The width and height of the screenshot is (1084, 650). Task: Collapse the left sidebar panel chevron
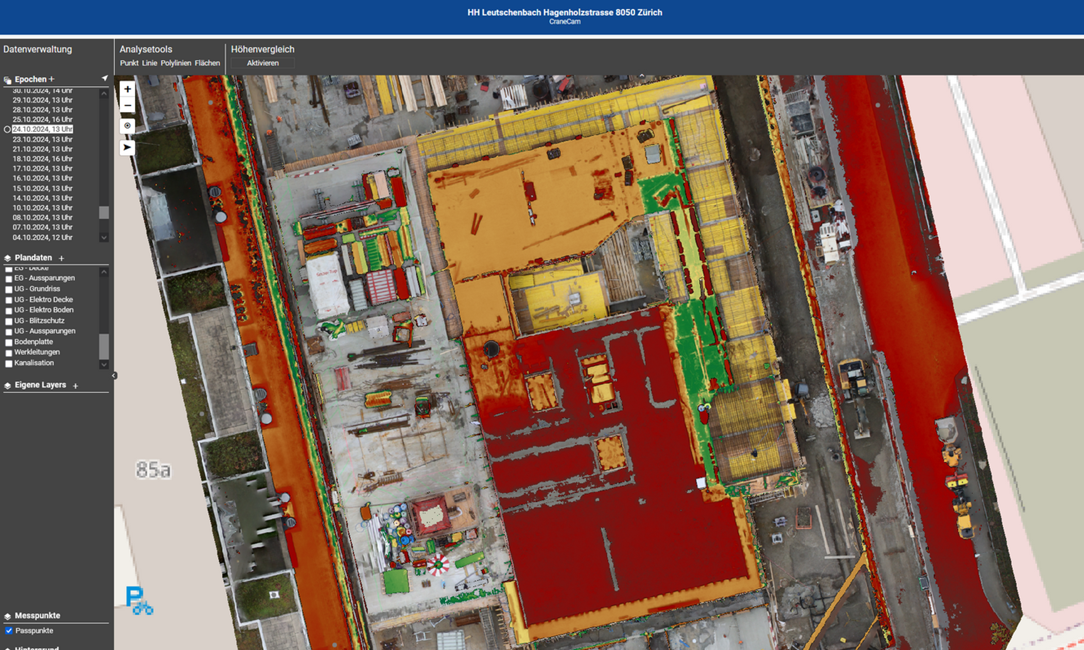(x=114, y=375)
